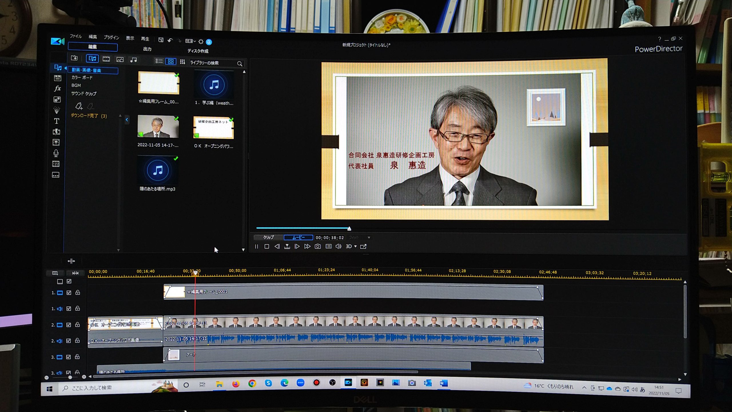Select the 陽のあたる場所.mp3 thumbnail
The image size is (732, 412).
tap(158, 170)
